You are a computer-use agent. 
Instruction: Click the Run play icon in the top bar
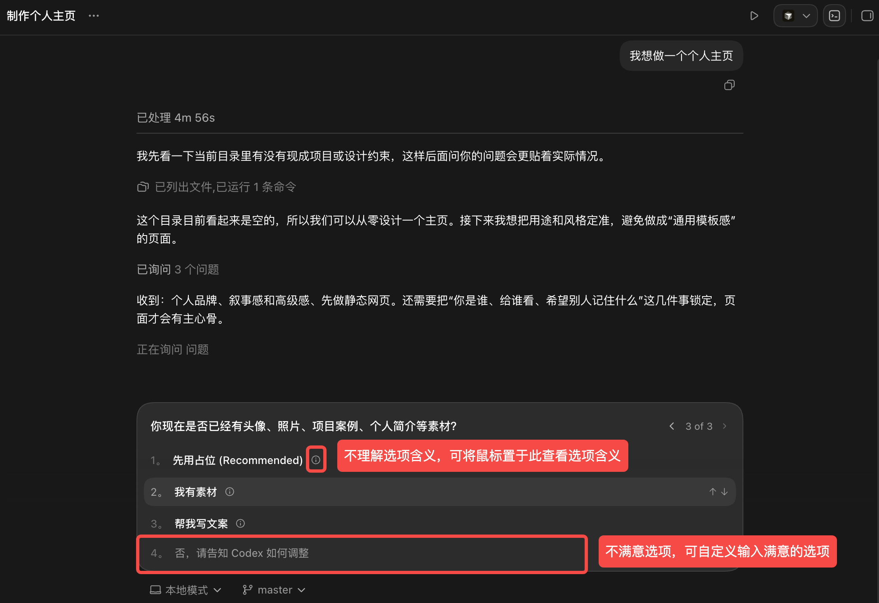click(754, 16)
